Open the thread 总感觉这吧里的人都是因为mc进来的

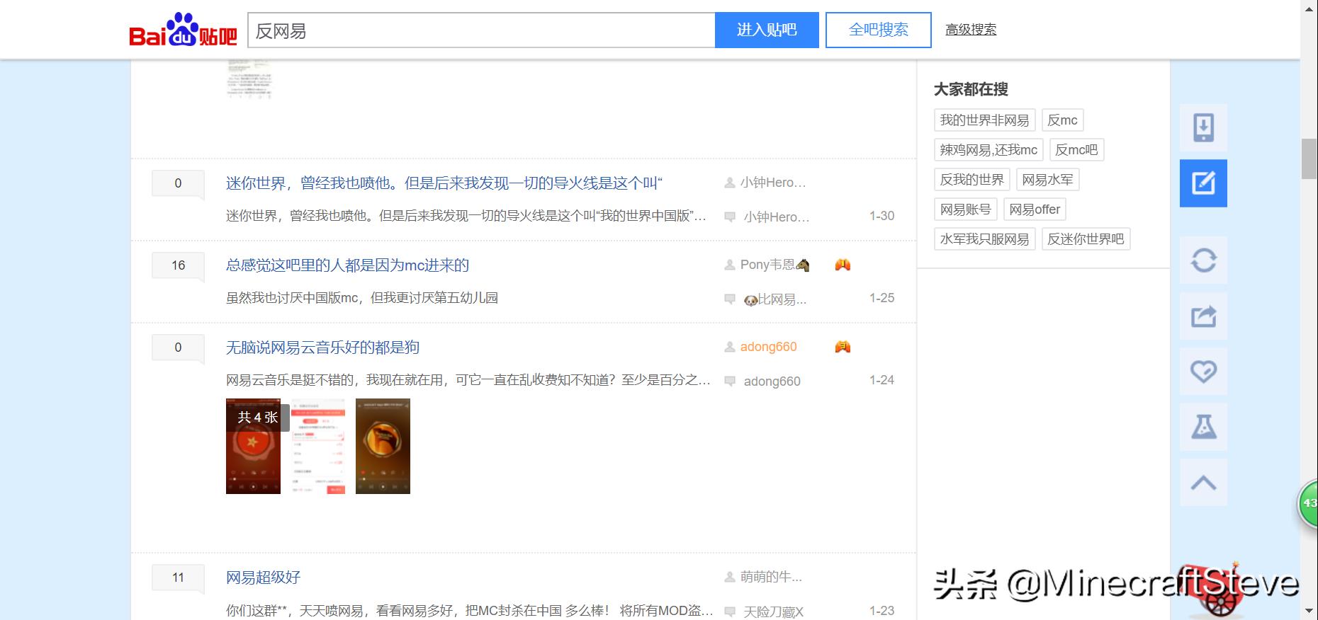pos(347,265)
